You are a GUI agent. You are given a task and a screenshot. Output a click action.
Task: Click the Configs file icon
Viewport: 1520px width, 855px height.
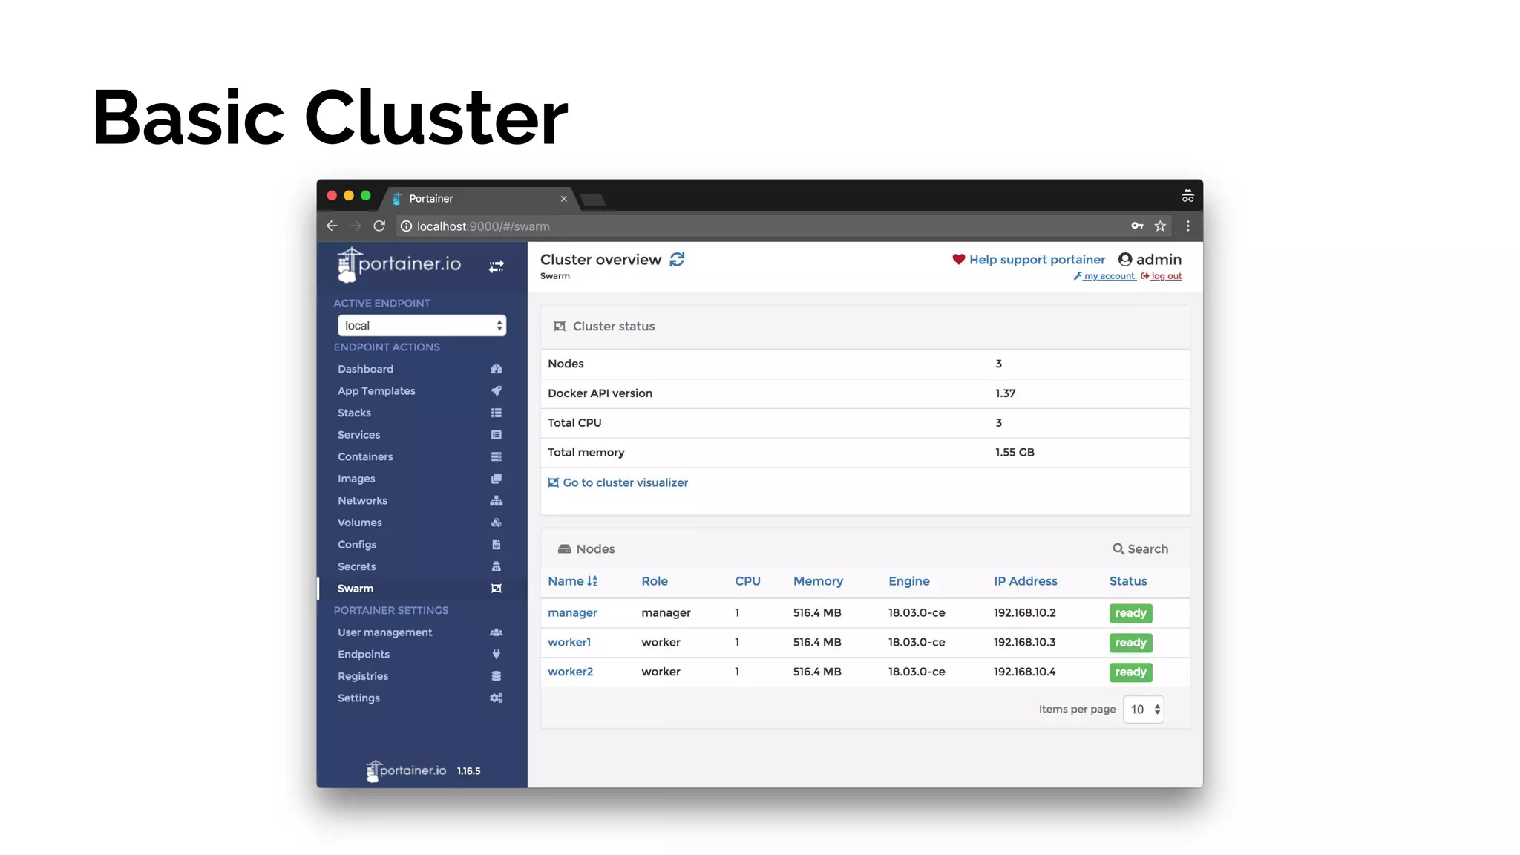click(x=497, y=545)
